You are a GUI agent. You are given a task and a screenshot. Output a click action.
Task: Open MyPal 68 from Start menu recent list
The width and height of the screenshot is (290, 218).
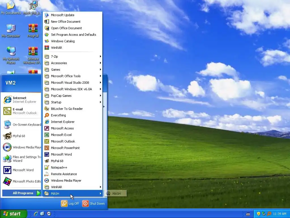point(21,136)
